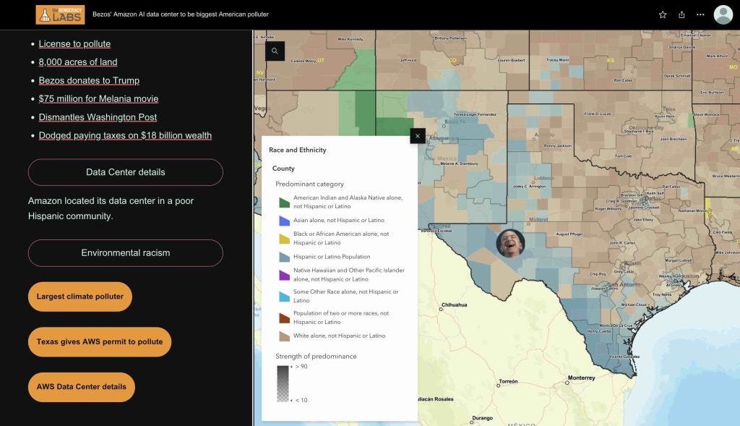740x426 pixels.
Task: Open the 8,000 acres of land link
Action: [x=78, y=62]
